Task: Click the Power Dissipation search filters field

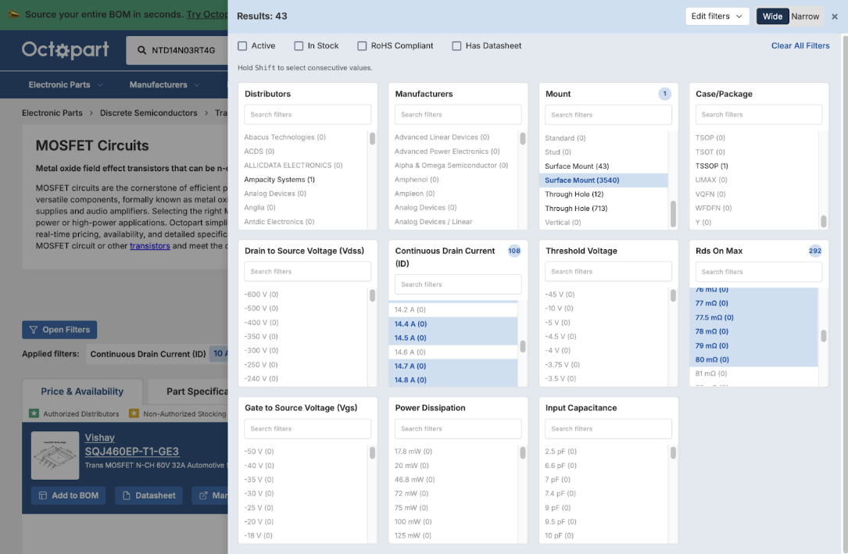Action: tap(458, 429)
